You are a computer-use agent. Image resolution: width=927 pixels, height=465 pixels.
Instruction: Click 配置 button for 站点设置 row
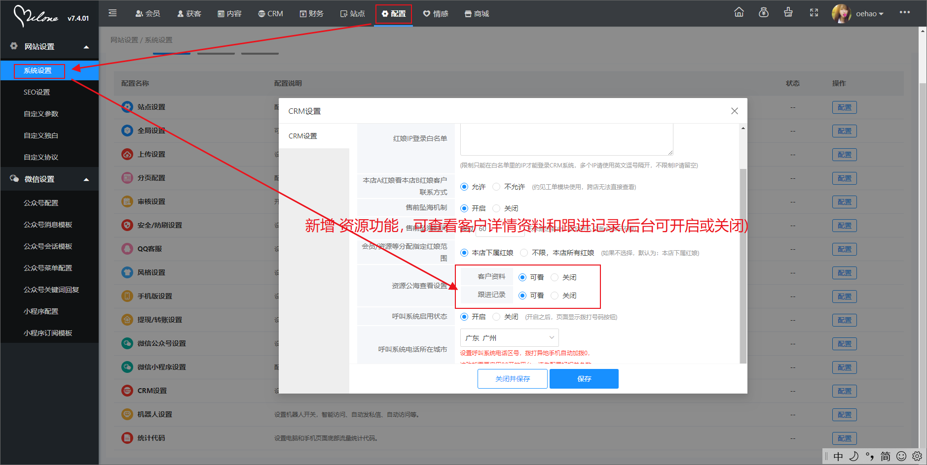[x=845, y=107]
